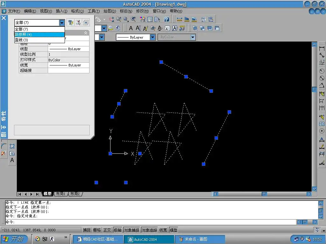Toggle the 线宽 lineweight display
The width and height of the screenshot is (326, 244).
[x=163, y=230]
